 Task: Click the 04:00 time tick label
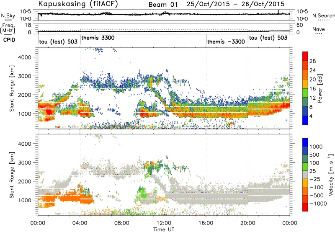click(80, 223)
